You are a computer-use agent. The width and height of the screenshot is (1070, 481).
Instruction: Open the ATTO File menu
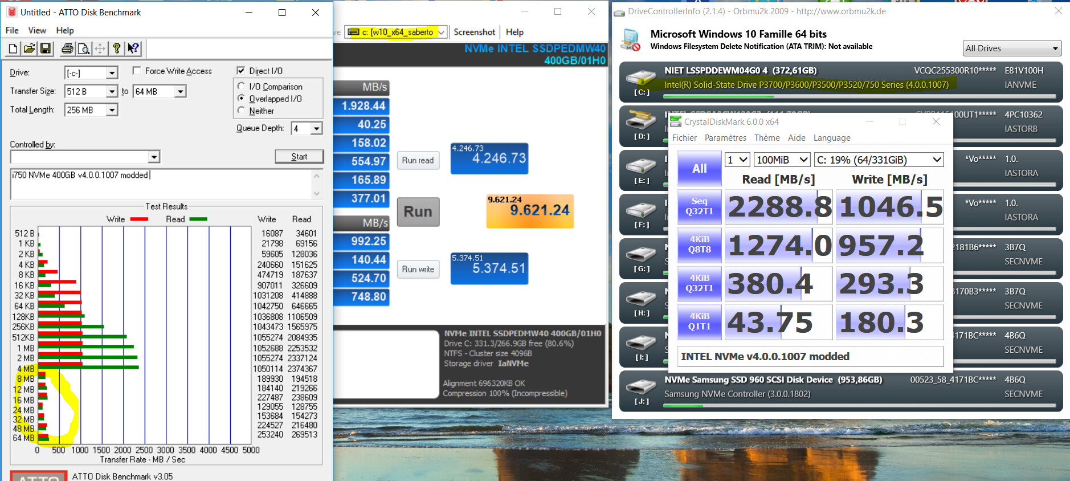[12, 30]
